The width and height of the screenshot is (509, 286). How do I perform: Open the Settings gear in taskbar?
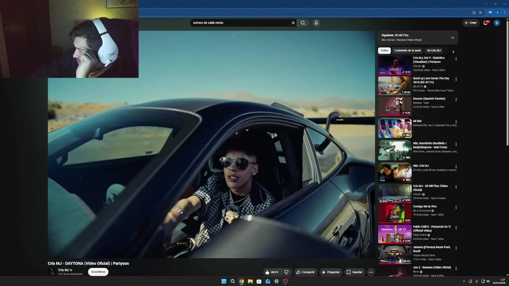point(276,281)
